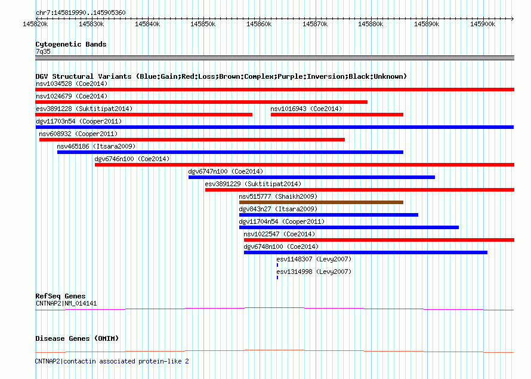Click the nsv465186 (Itsara2009) label
Image resolution: width=531 pixels, height=379 pixels.
96,146
